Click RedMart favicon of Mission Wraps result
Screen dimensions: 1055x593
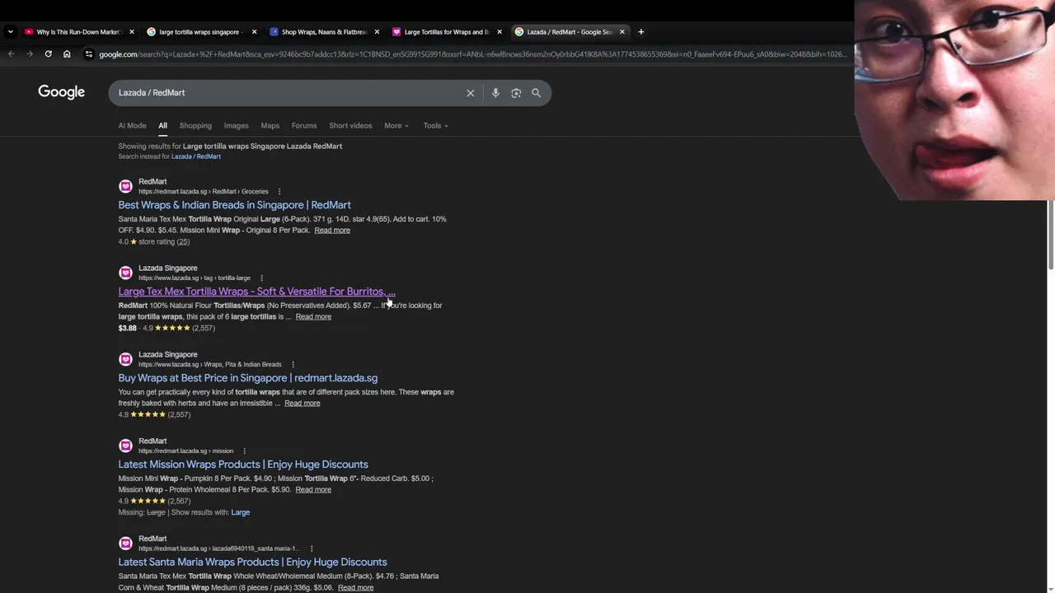coord(125,446)
